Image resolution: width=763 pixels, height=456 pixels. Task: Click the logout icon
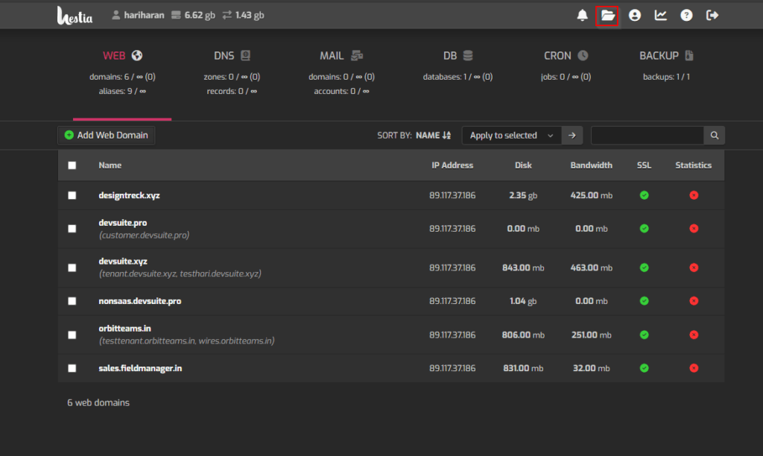point(712,15)
